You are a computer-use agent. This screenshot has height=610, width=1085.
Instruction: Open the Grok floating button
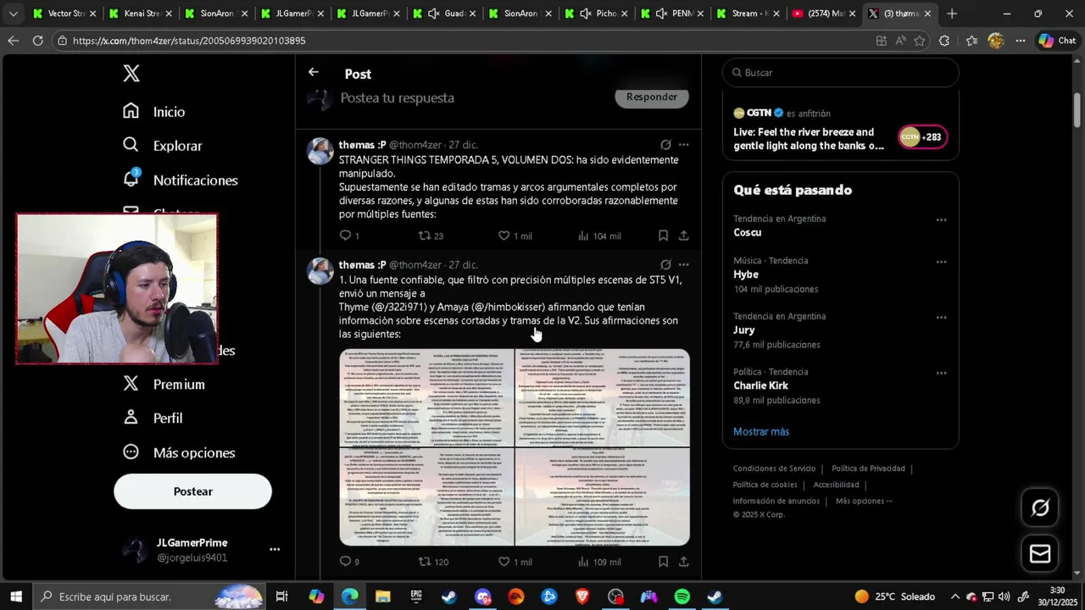pyautogui.click(x=1040, y=507)
